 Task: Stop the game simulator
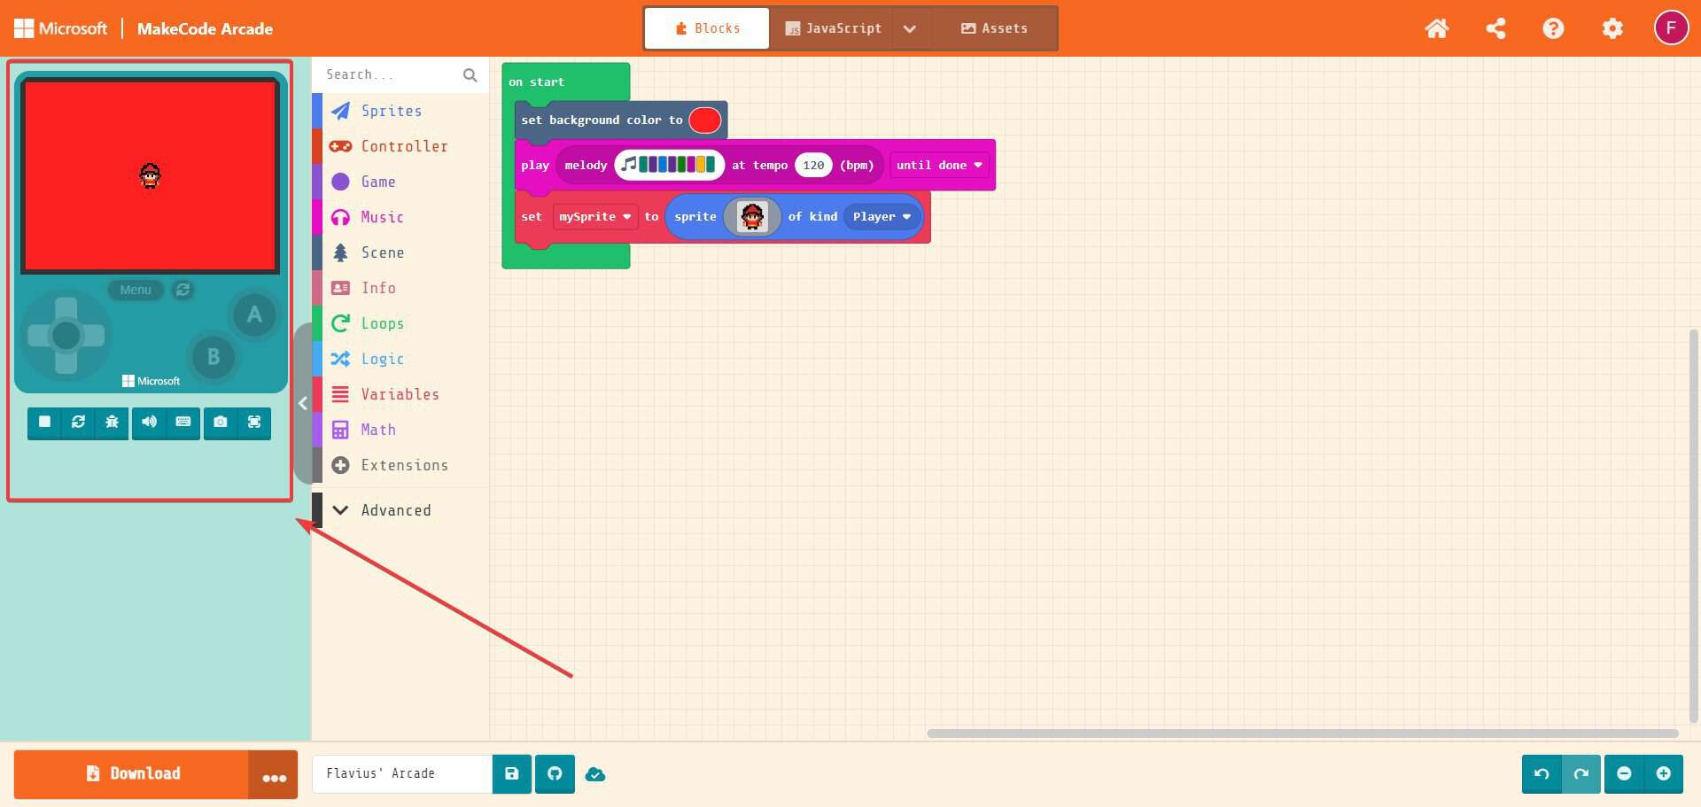(44, 423)
